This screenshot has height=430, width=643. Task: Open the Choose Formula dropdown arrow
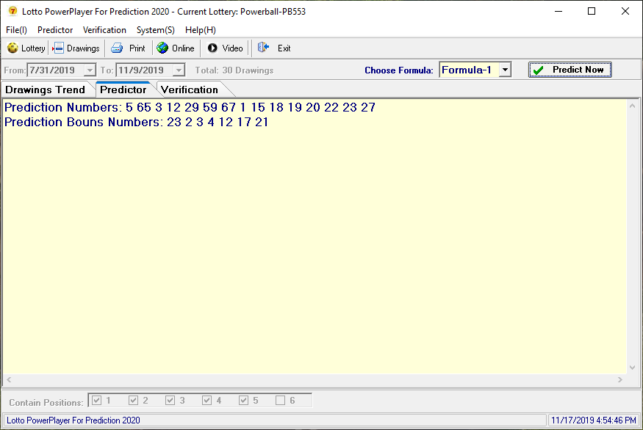[505, 70]
